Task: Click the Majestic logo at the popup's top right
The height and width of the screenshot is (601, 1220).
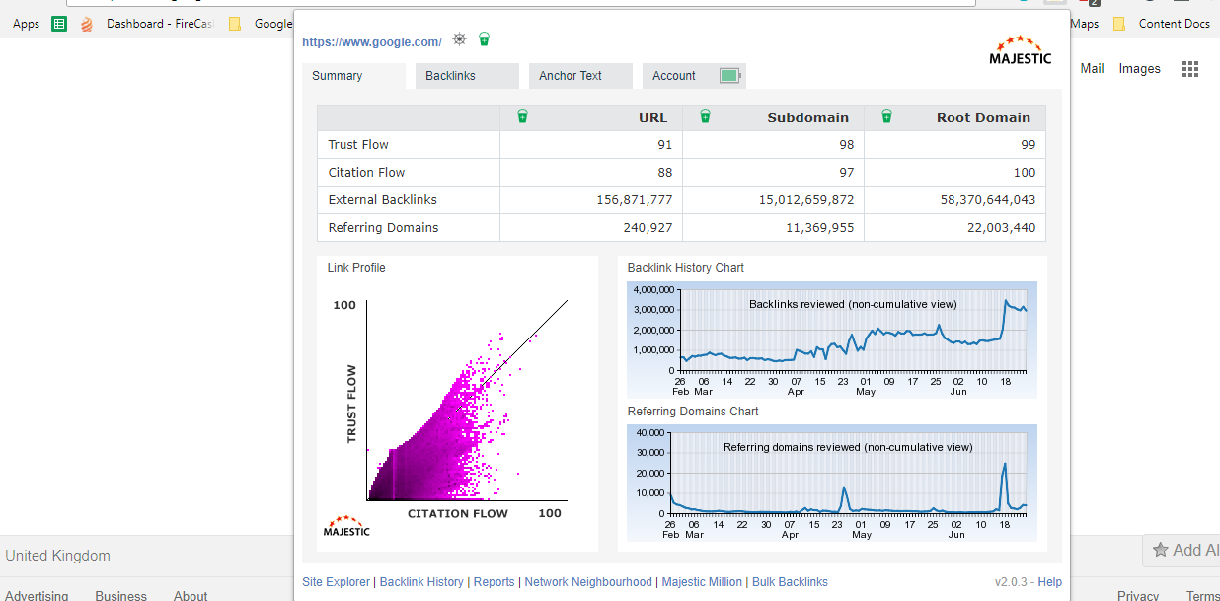Action: click(1021, 50)
